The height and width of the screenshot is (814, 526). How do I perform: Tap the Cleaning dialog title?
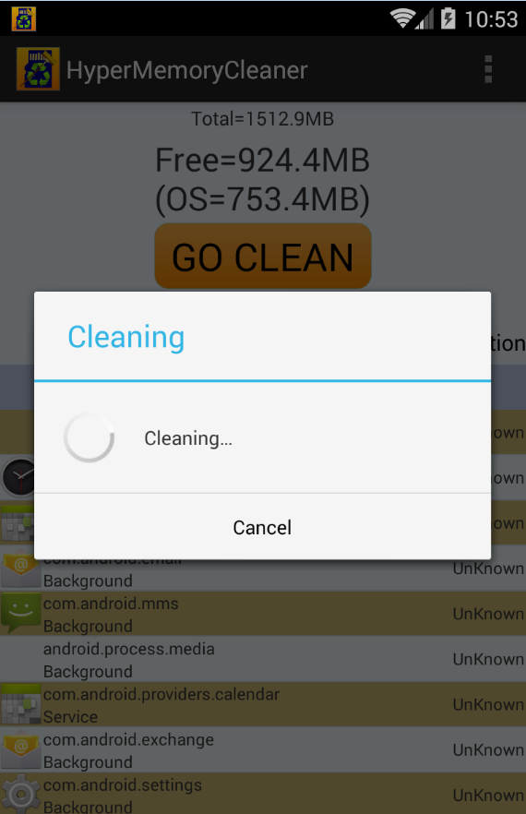126,337
